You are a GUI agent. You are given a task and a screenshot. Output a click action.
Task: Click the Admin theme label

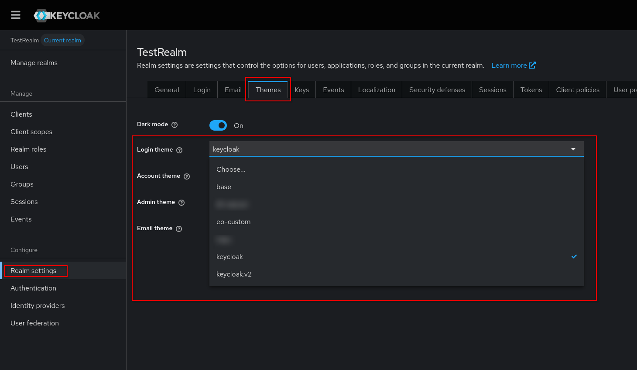tap(156, 202)
